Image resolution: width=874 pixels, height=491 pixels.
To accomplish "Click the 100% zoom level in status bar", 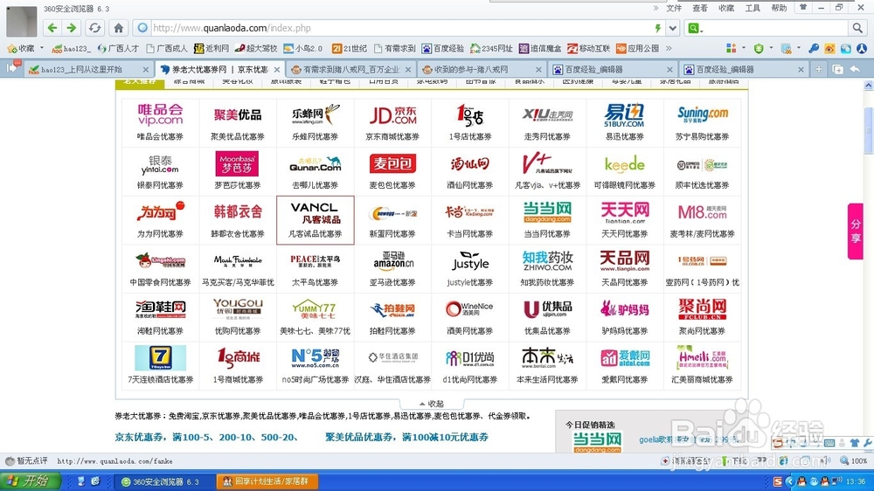I will pyautogui.click(x=854, y=461).
